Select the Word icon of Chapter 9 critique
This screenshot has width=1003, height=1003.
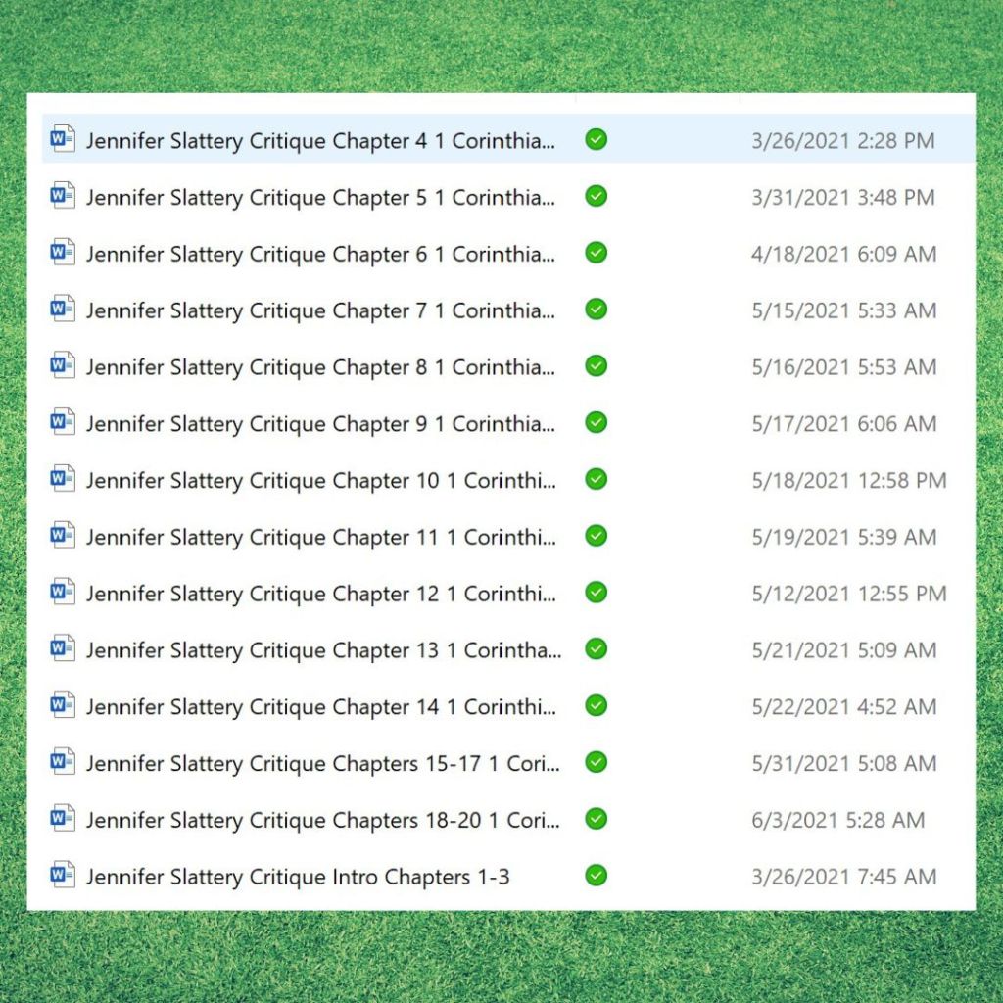(63, 423)
